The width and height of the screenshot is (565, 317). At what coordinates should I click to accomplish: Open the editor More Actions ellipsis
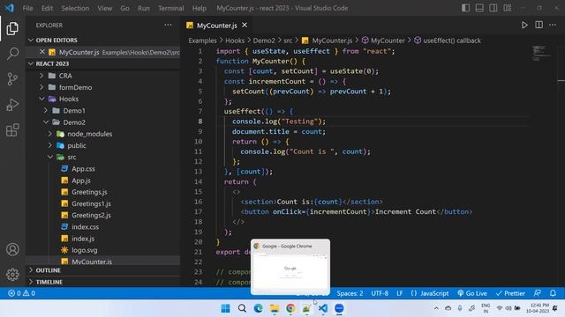tap(553, 25)
